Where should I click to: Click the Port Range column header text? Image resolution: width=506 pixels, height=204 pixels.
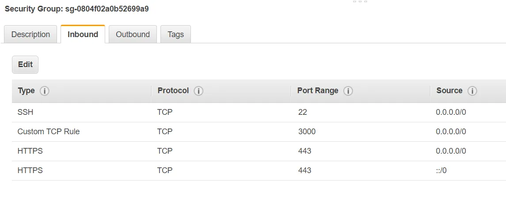[318, 91]
